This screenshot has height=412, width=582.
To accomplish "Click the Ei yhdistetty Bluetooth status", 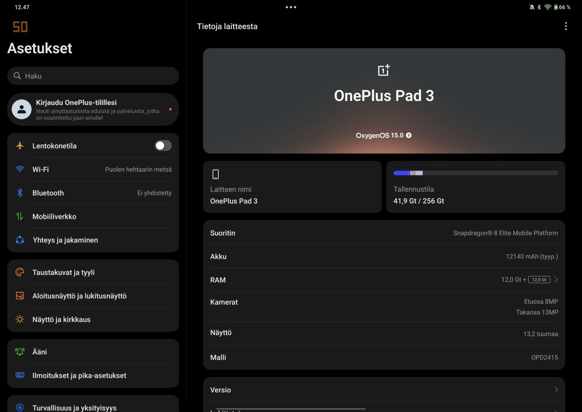I will click(155, 193).
